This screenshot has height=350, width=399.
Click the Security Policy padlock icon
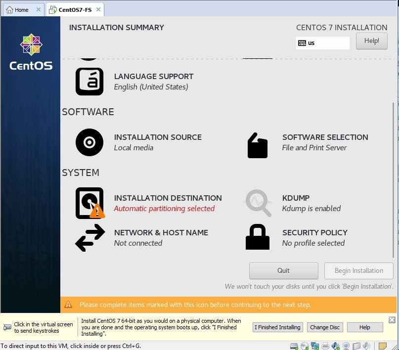click(x=258, y=237)
